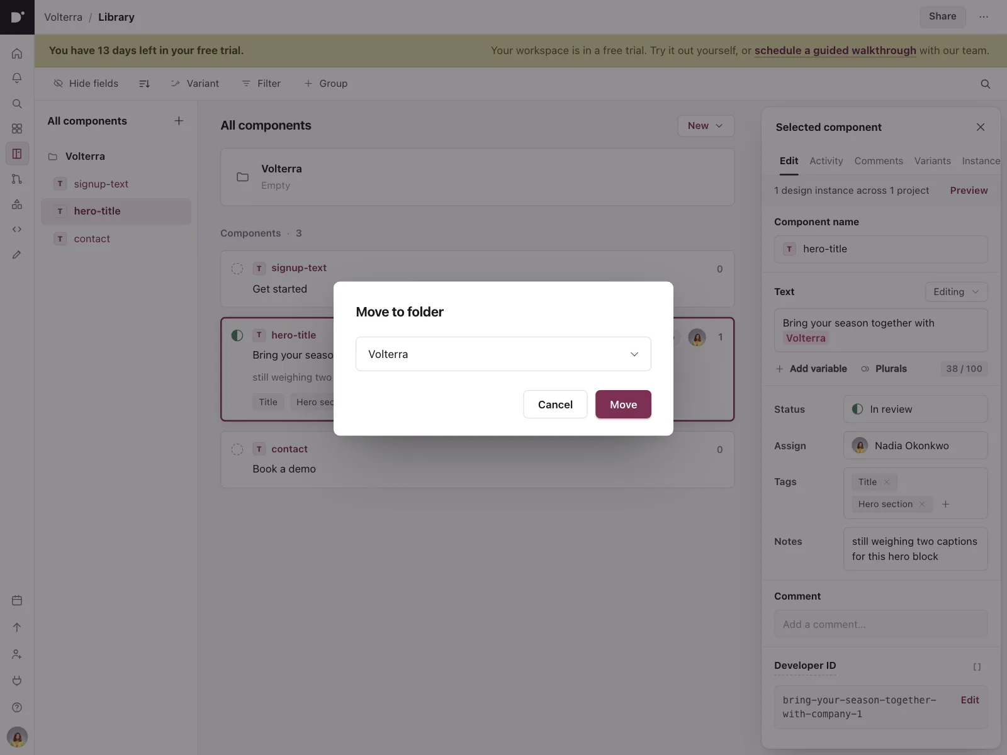Click the Add a comment field
Viewport: 1007px width, 755px height.
click(881, 624)
